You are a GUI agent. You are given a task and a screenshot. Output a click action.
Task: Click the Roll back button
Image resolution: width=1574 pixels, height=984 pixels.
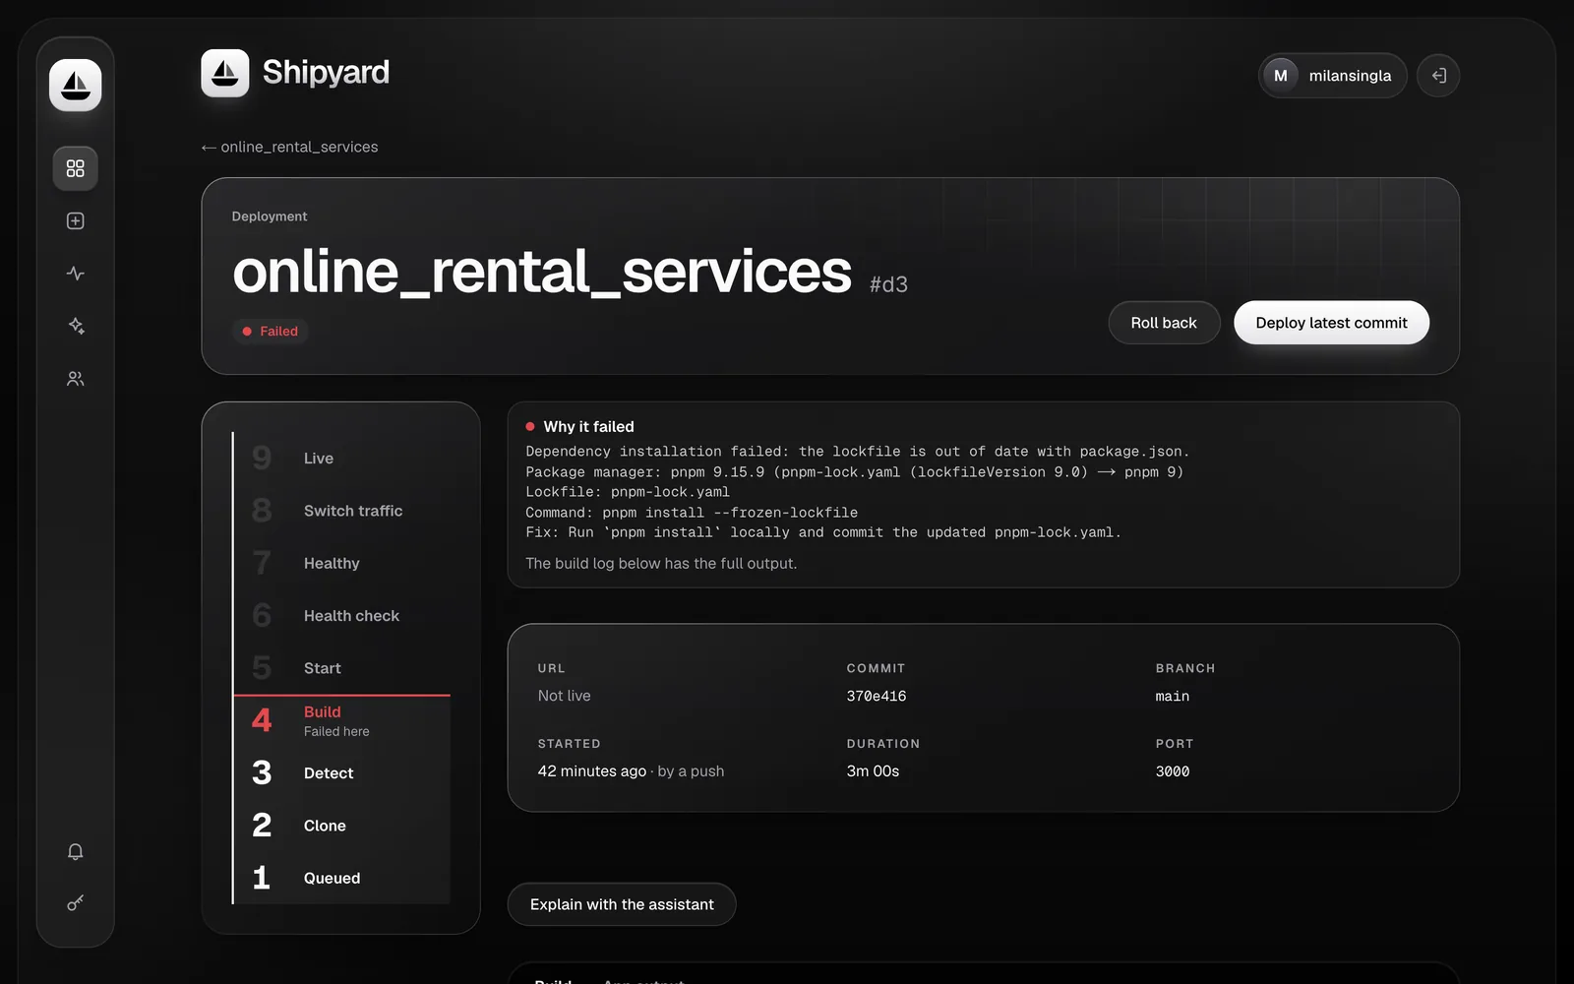(1164, 323)
